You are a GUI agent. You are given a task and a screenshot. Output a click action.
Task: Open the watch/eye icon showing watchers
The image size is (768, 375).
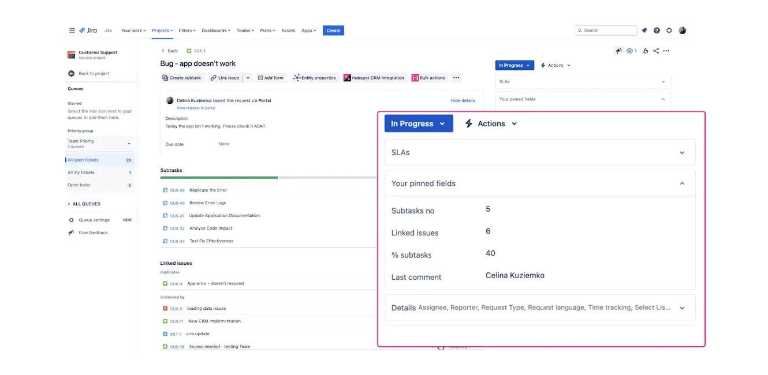pos(629,51)
